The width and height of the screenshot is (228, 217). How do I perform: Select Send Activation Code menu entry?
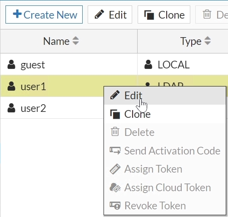tap(165, 151)
